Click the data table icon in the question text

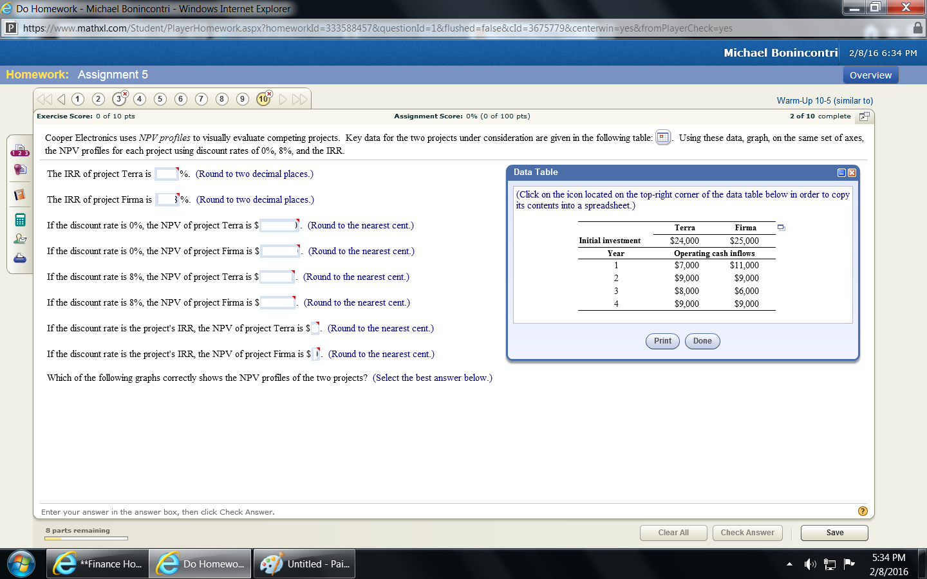(663, 138)
